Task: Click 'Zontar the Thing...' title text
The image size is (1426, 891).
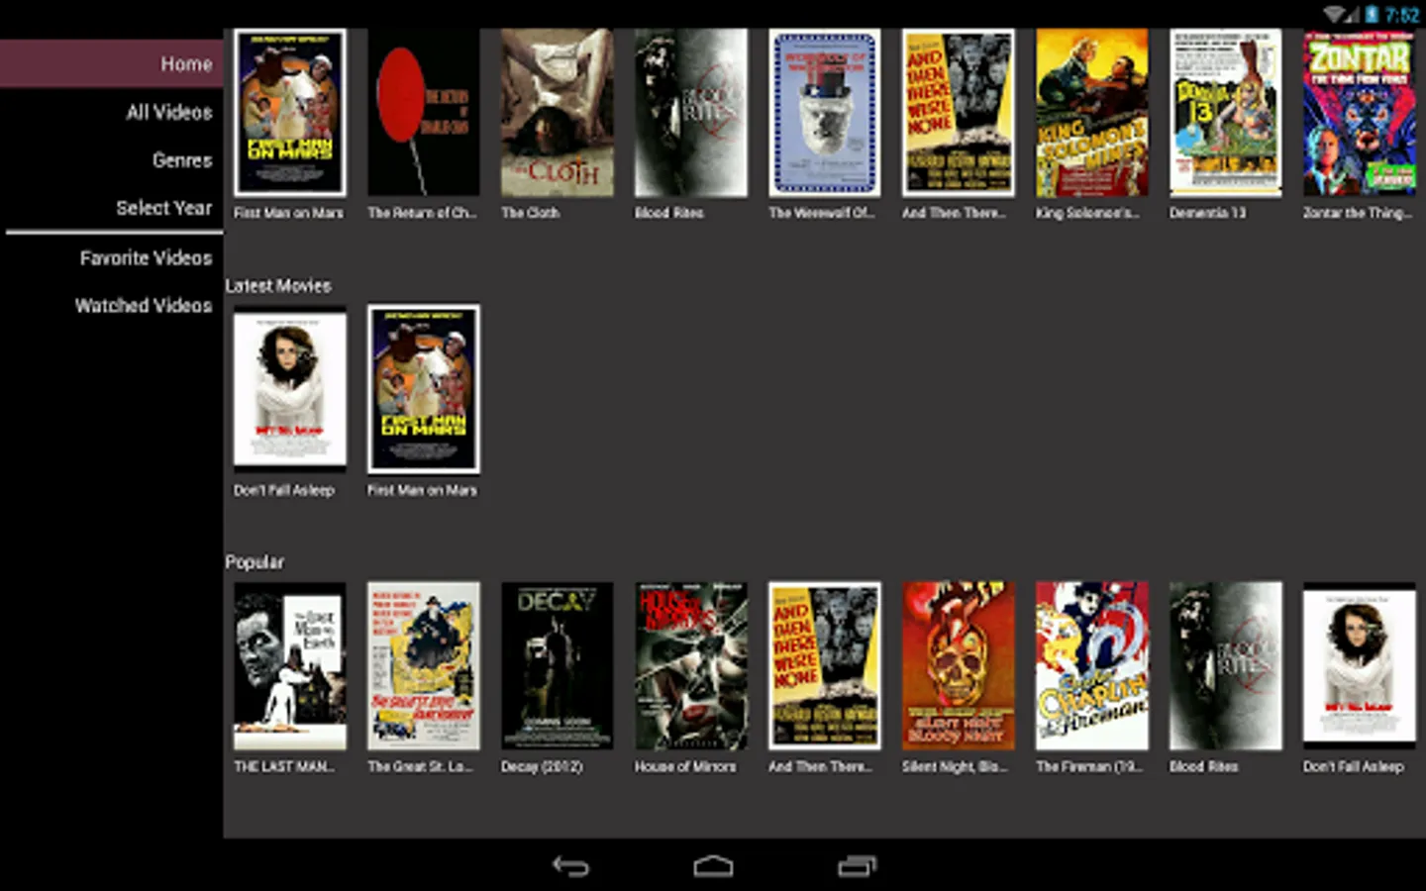Action: (x=1357, y=213)
